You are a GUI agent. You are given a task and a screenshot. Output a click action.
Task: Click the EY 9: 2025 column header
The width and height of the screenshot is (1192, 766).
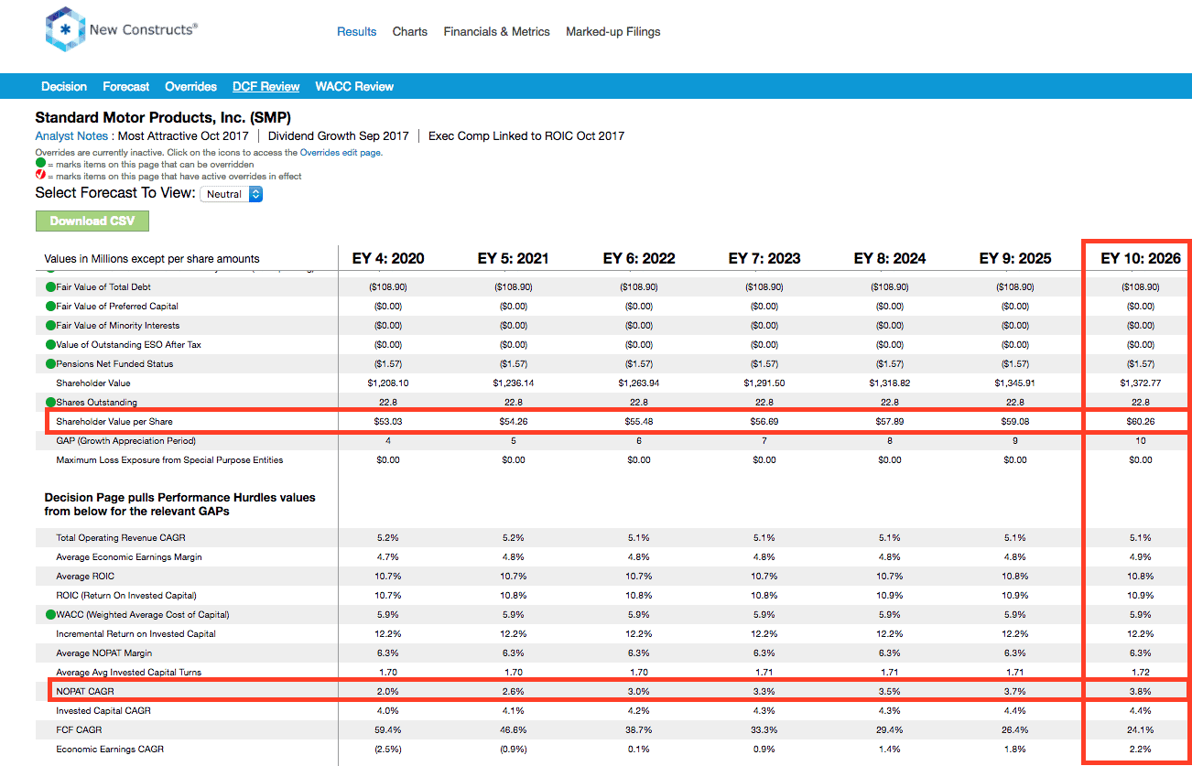pos(1015,259)
